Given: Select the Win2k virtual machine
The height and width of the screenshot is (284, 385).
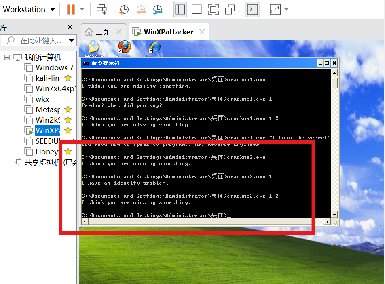Looking at the screenshot, I should point(48,120).
